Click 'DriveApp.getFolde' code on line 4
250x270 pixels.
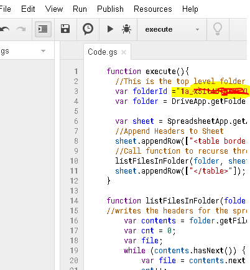click(208, 101)
